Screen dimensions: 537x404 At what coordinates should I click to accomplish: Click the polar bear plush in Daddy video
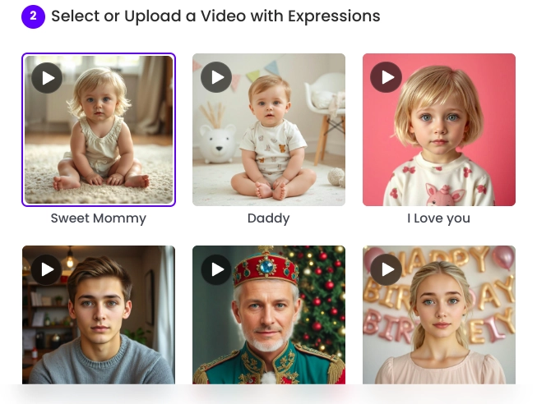point(217,145)
